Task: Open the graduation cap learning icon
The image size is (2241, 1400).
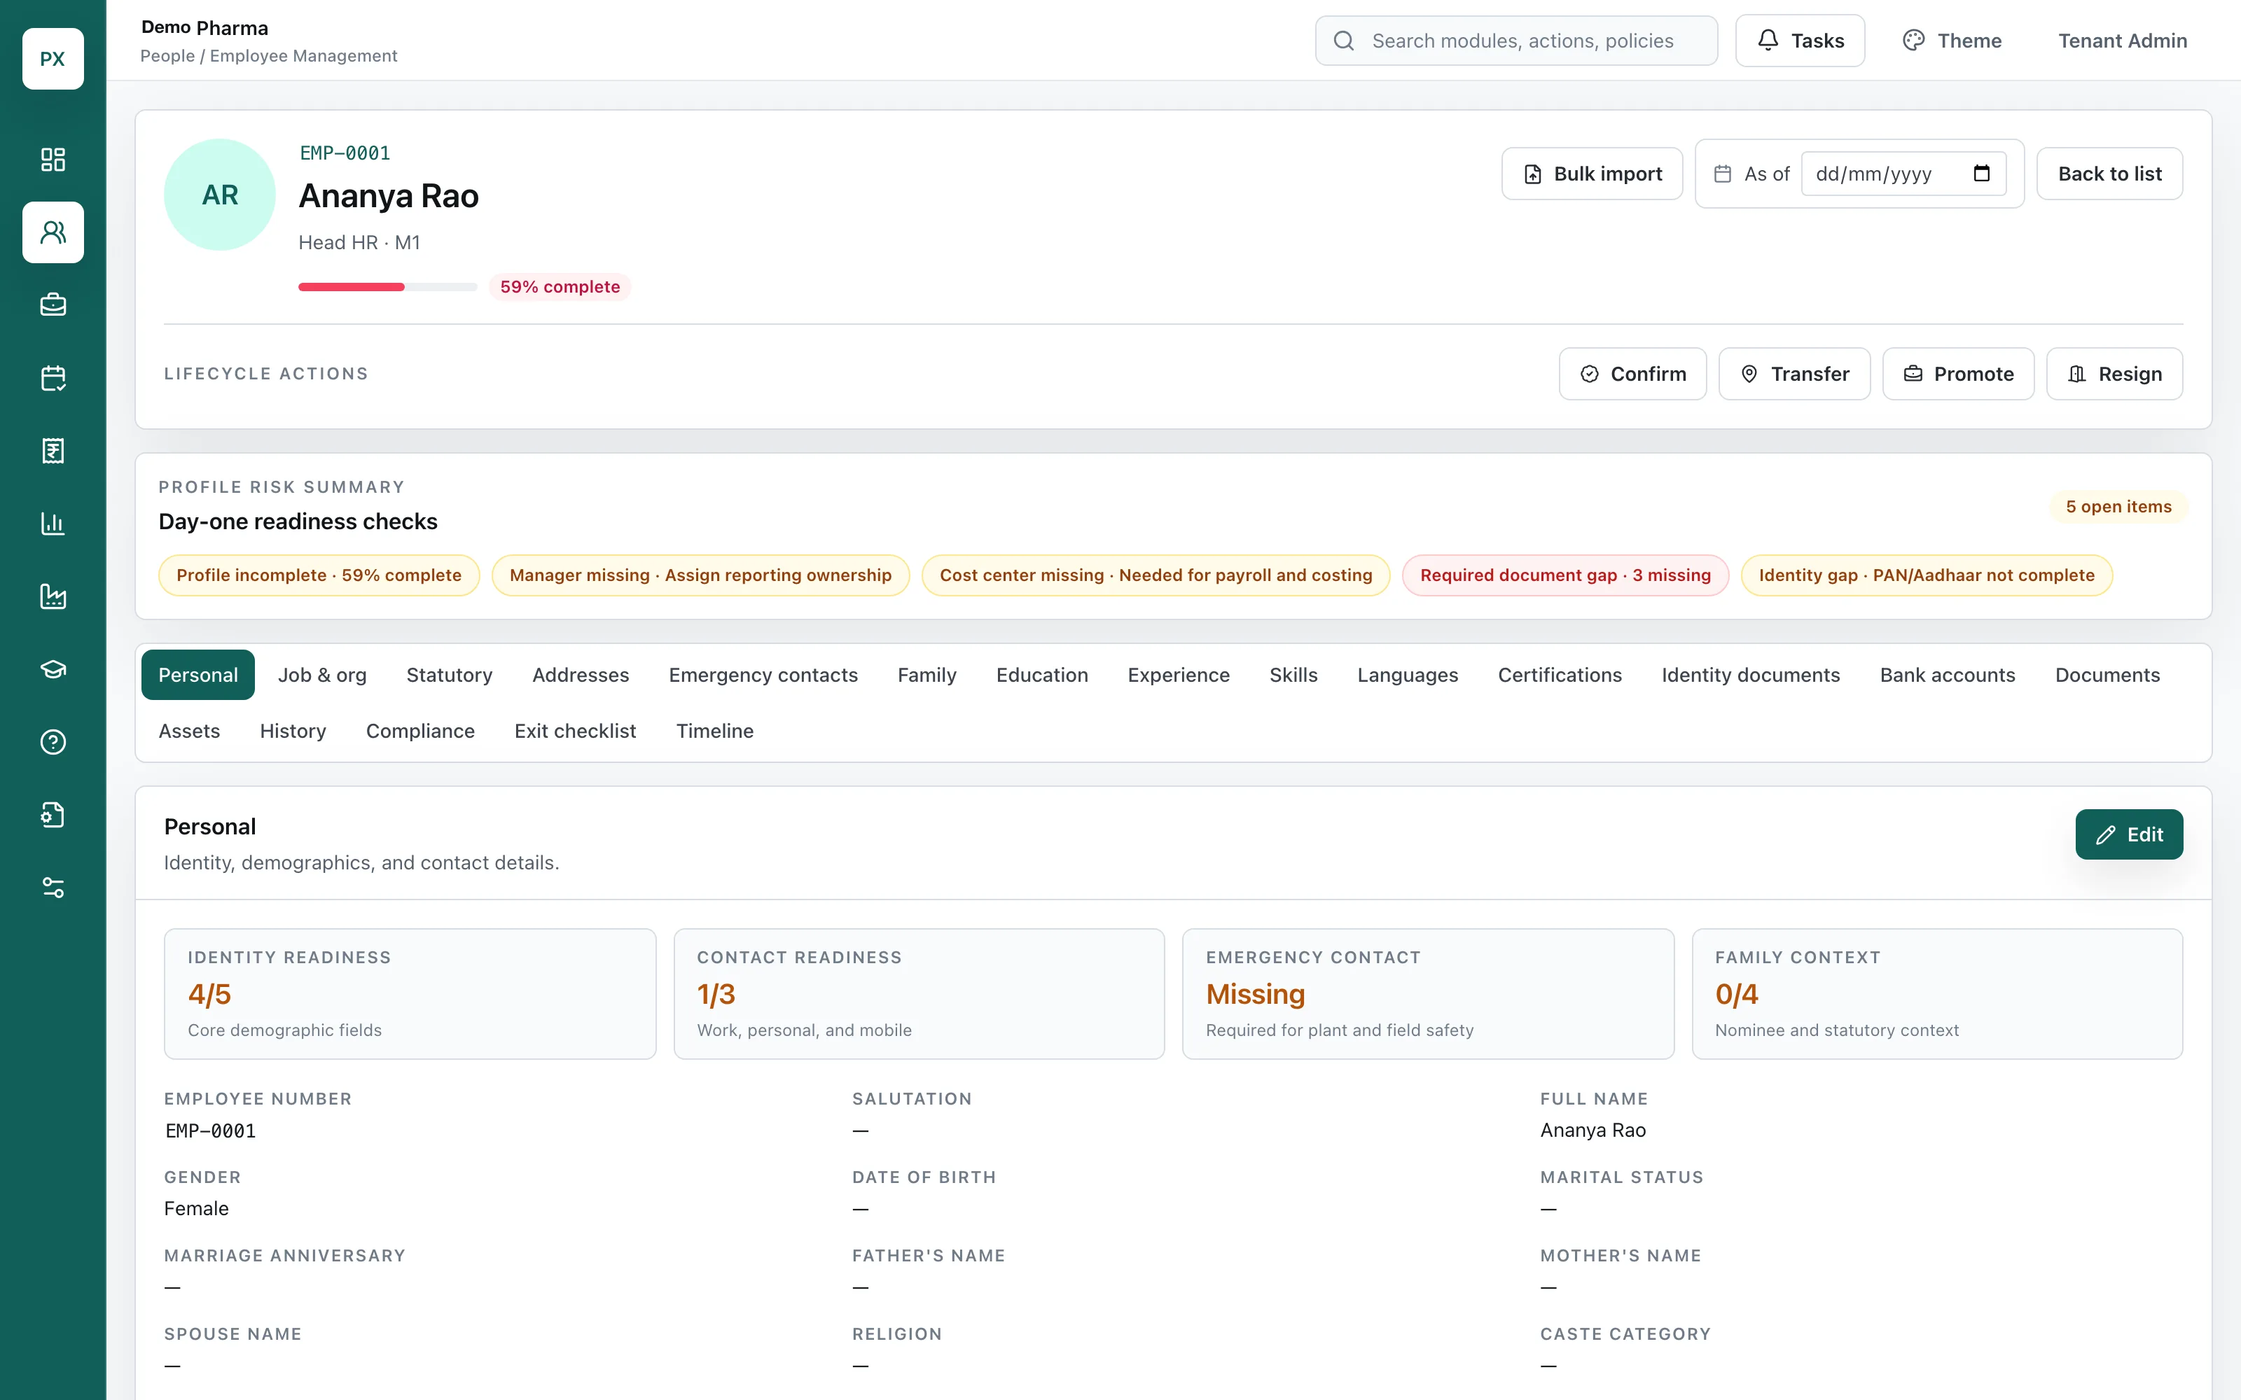Action: [53, 669]
